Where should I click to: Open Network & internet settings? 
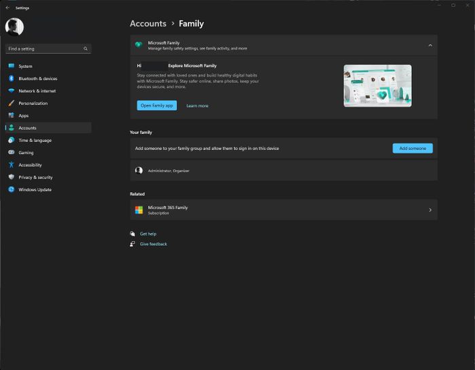[48, 90]
